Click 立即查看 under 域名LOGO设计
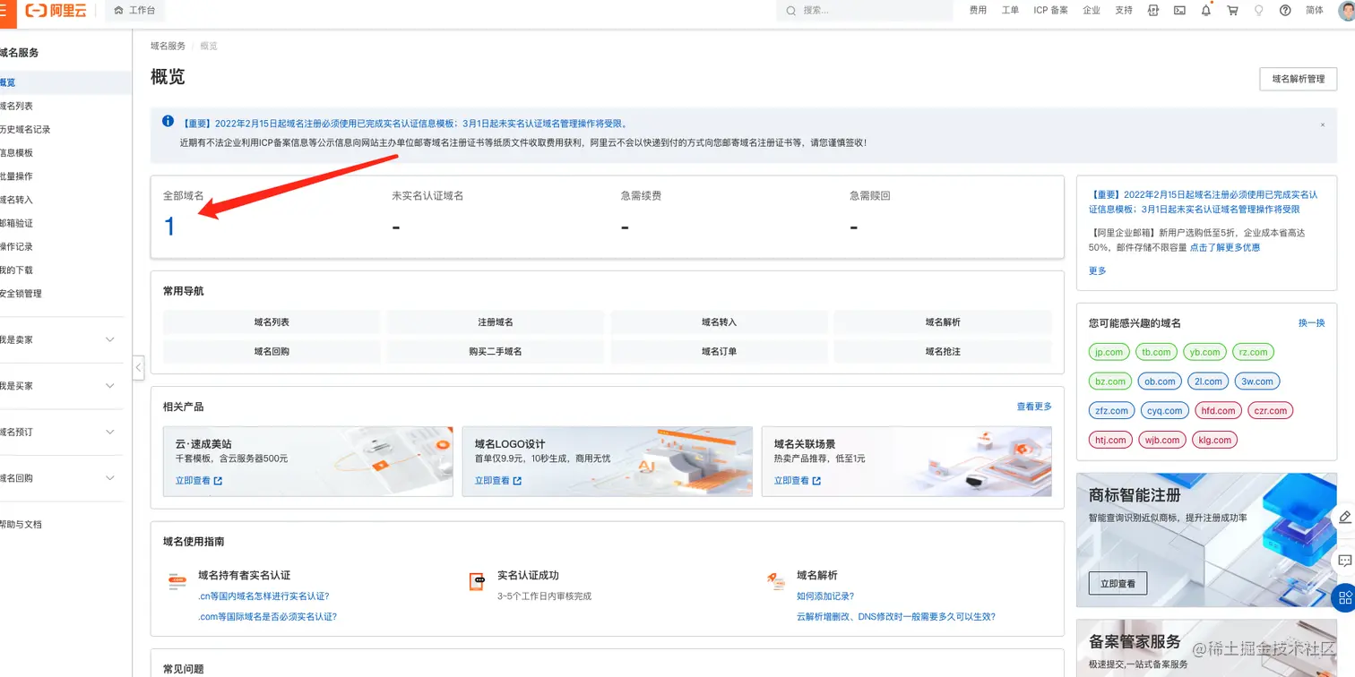1355x677 pixels. pyautogui.click(x=498, y=481)
